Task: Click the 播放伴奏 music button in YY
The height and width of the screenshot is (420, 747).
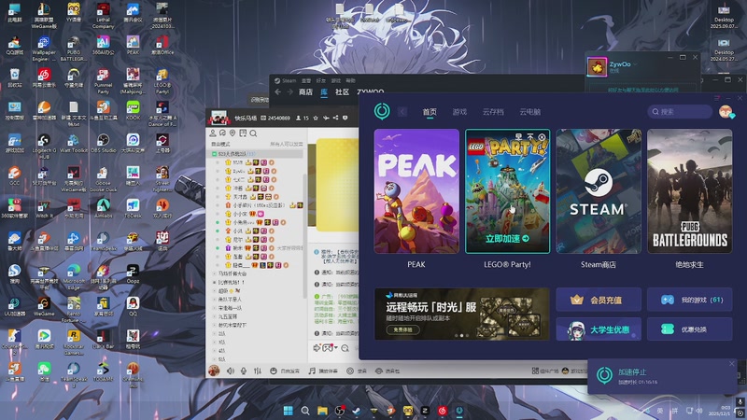Action: click(323, 371)
